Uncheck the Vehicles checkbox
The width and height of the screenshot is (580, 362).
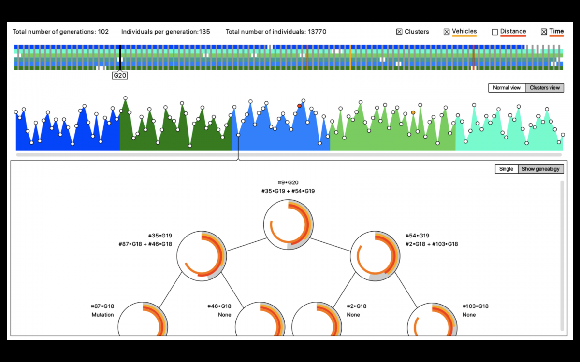pos(447,32)
